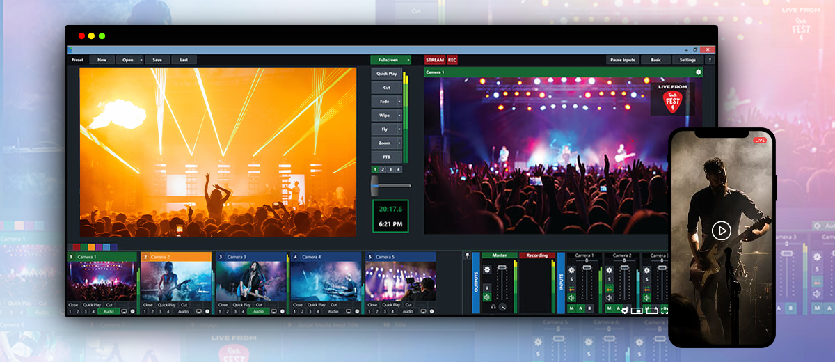The width and height of the screenshot is (835, 362).
Task: Toggle Camera 1 A bus button
Action: coord(581,308)
